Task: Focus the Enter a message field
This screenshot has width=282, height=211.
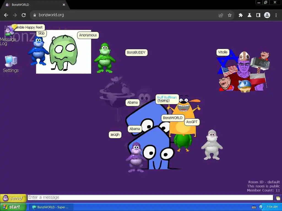Action: tap(150, 197)
